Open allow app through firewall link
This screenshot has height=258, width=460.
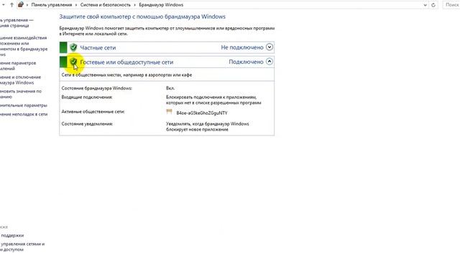pyautogui.click(x=24, y=46)
